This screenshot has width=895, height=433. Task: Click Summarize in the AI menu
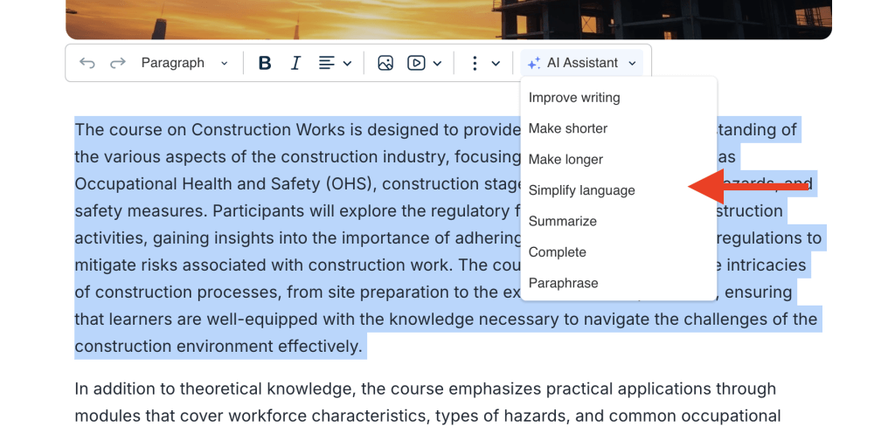(563, 221)
